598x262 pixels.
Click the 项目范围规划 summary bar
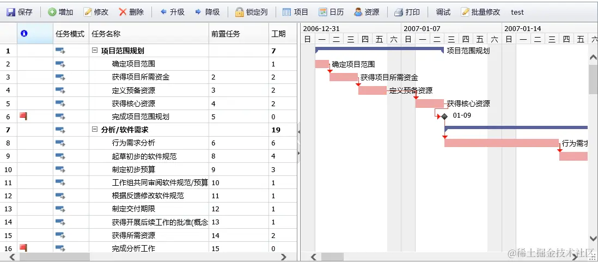point(380,49)
